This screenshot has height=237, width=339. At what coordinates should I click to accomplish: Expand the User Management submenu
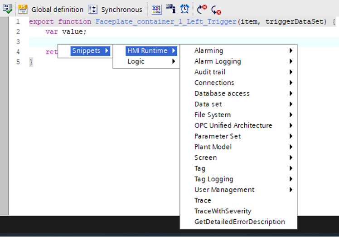243,190
